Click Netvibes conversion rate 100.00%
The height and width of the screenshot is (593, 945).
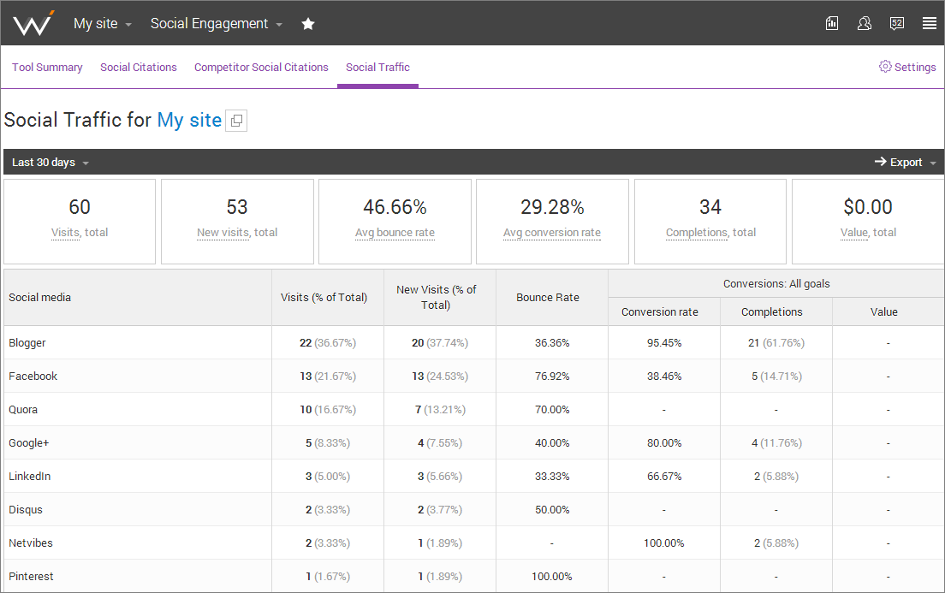click(664, 543)
